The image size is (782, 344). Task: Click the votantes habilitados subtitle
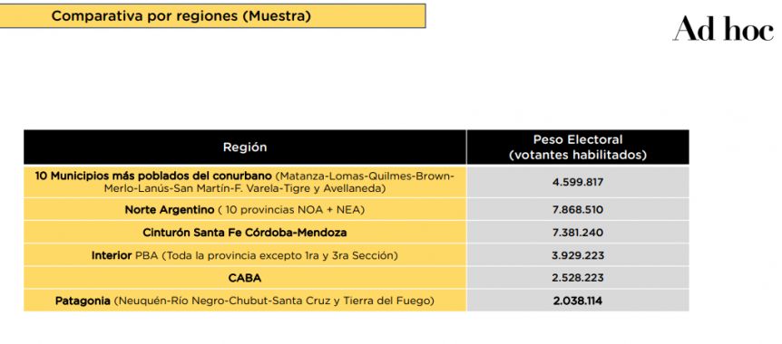click(x=578, y=155)
